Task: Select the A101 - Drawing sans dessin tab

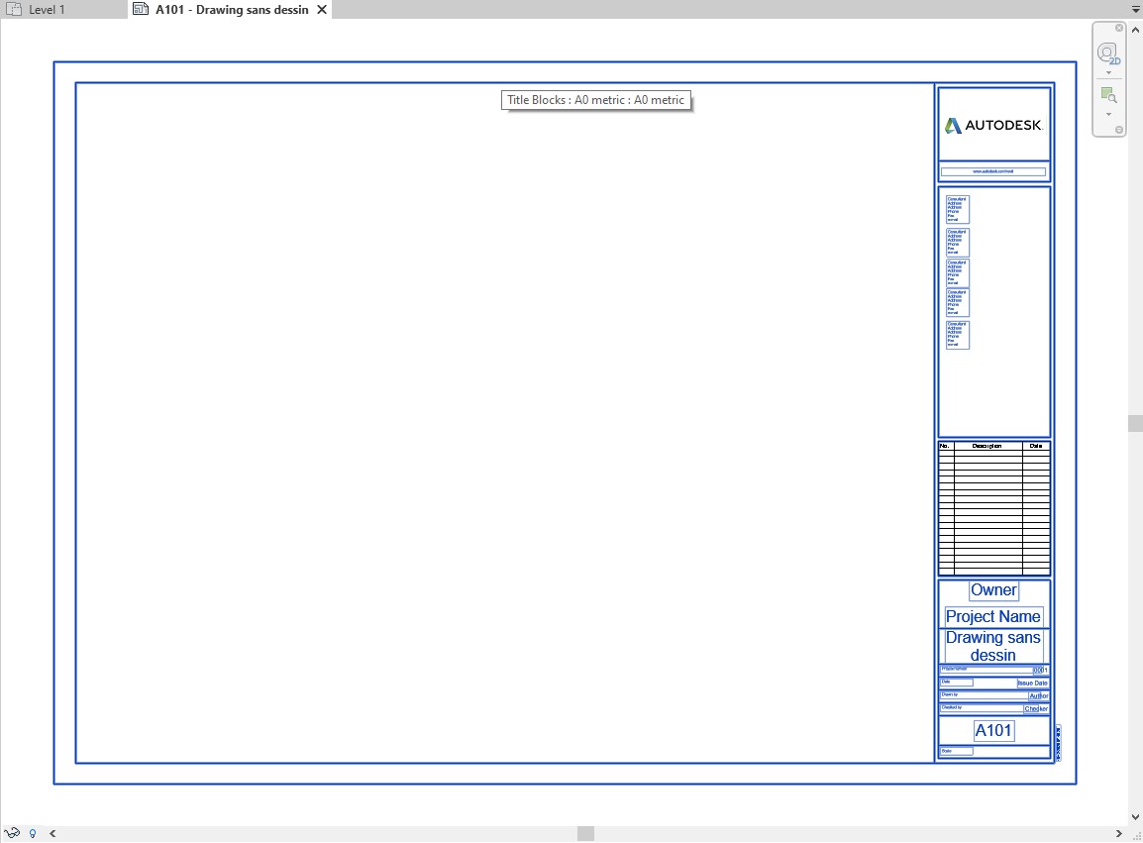Action: click(x=228, y=9)
